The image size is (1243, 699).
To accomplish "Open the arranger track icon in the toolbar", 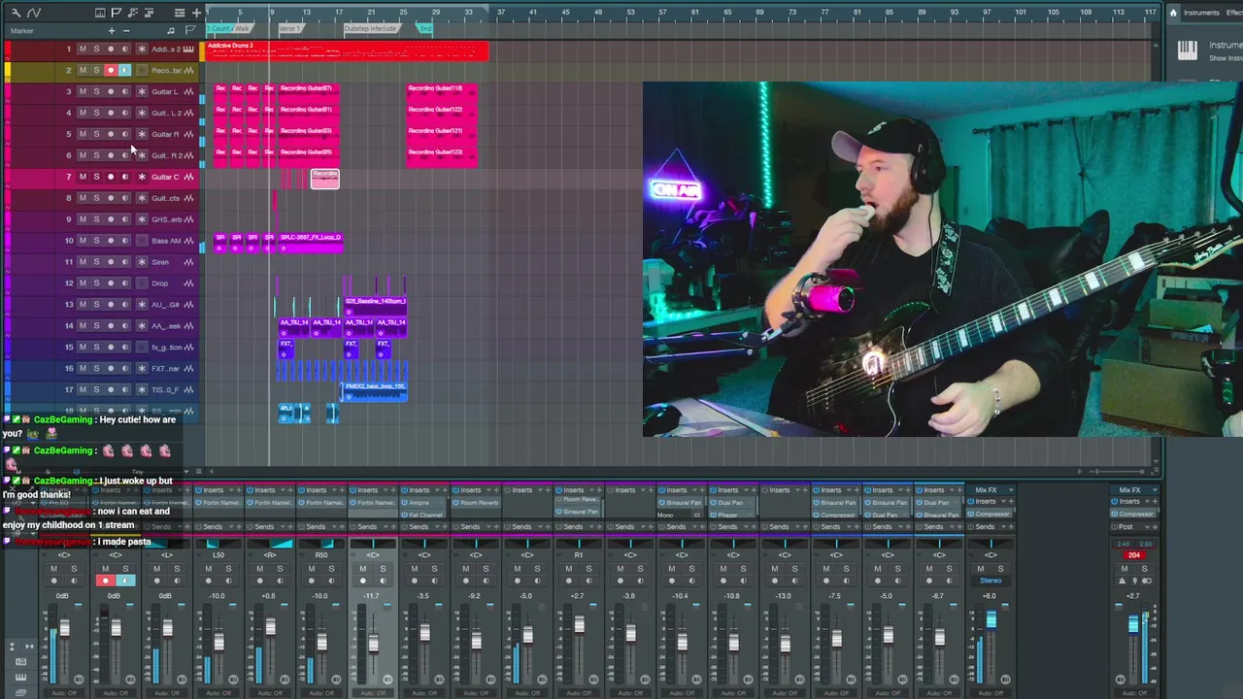I will pos(149,13).
